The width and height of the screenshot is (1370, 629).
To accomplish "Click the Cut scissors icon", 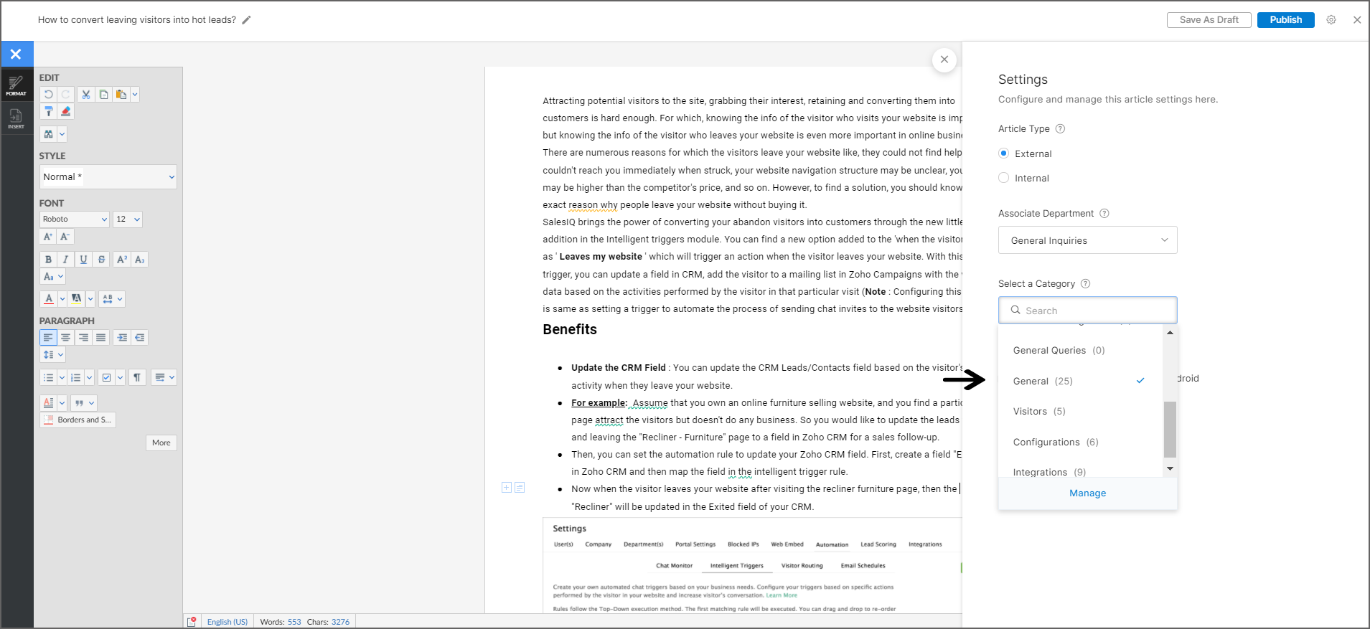I will (x=86, y=95).
